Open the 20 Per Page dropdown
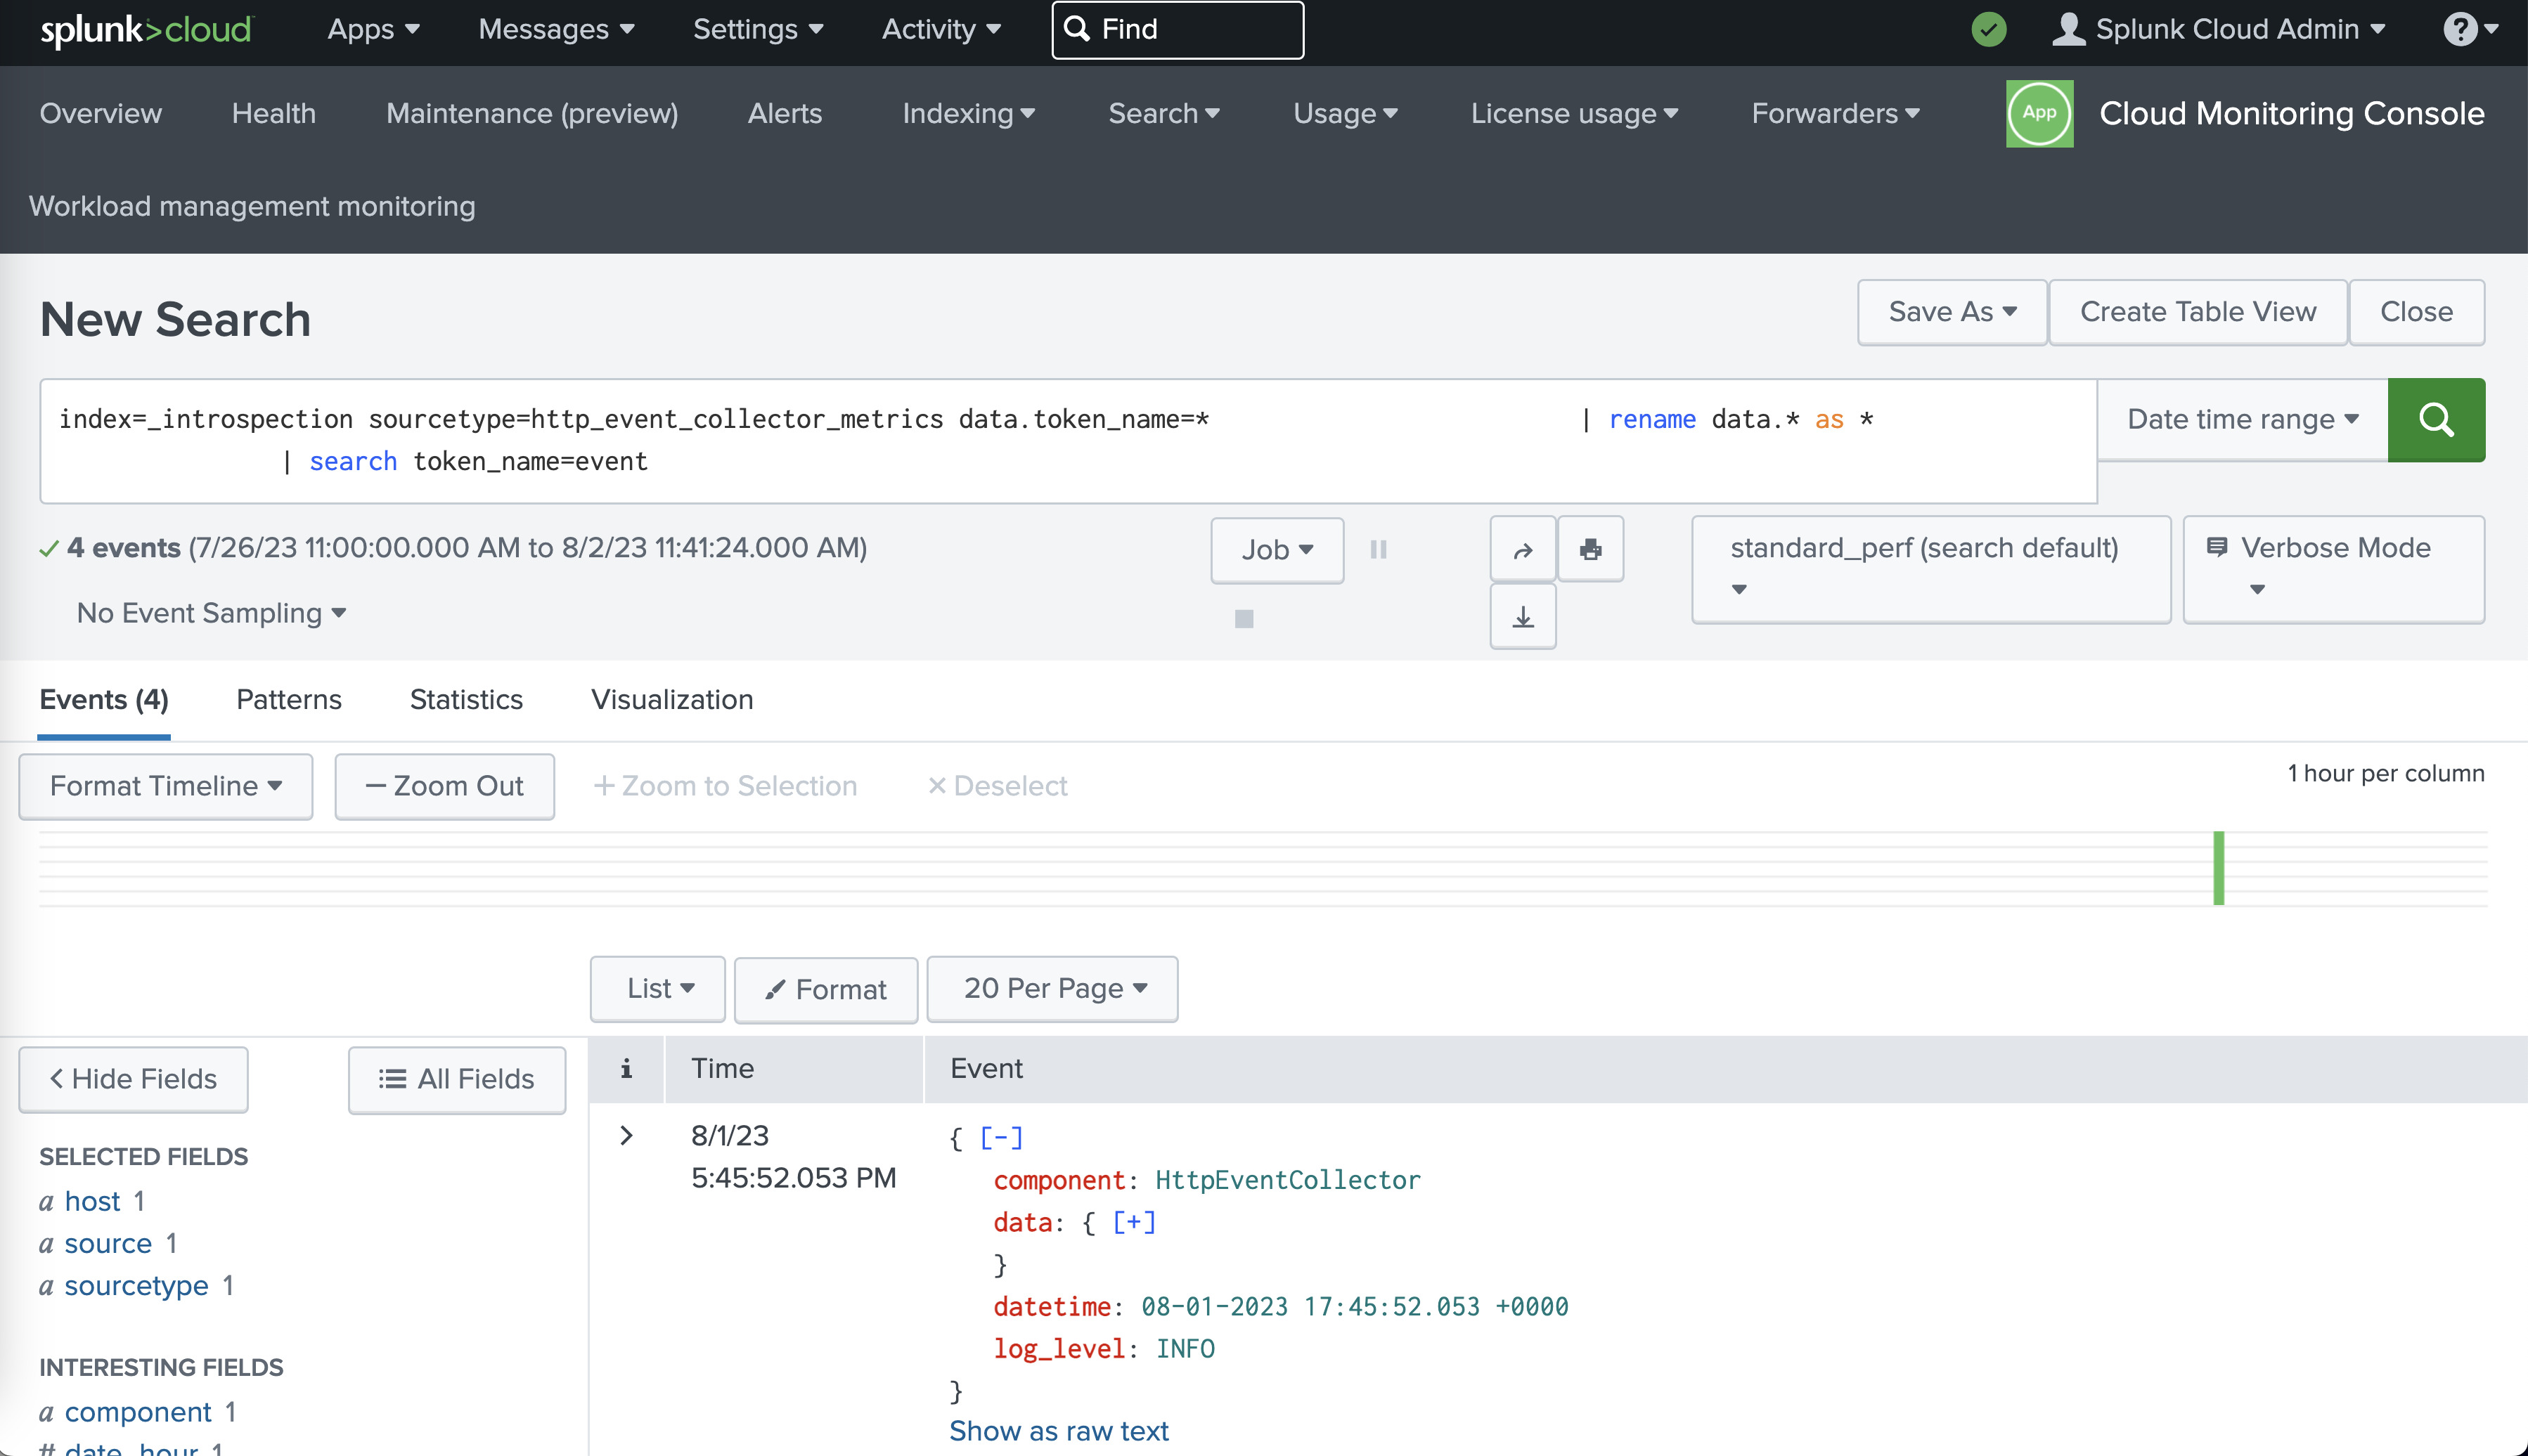The width and height of the screenshot is (2528, 1456). pyautogui.click(x=1052, y=989)
